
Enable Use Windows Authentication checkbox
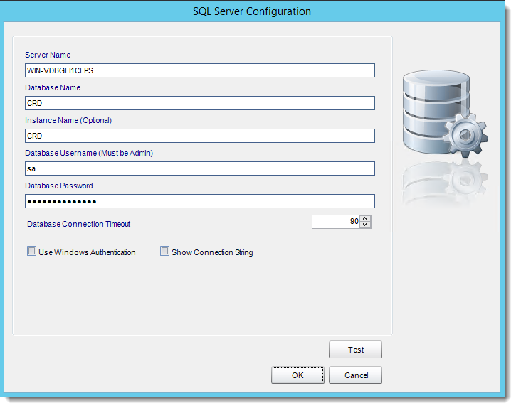(x=31, y=252)
